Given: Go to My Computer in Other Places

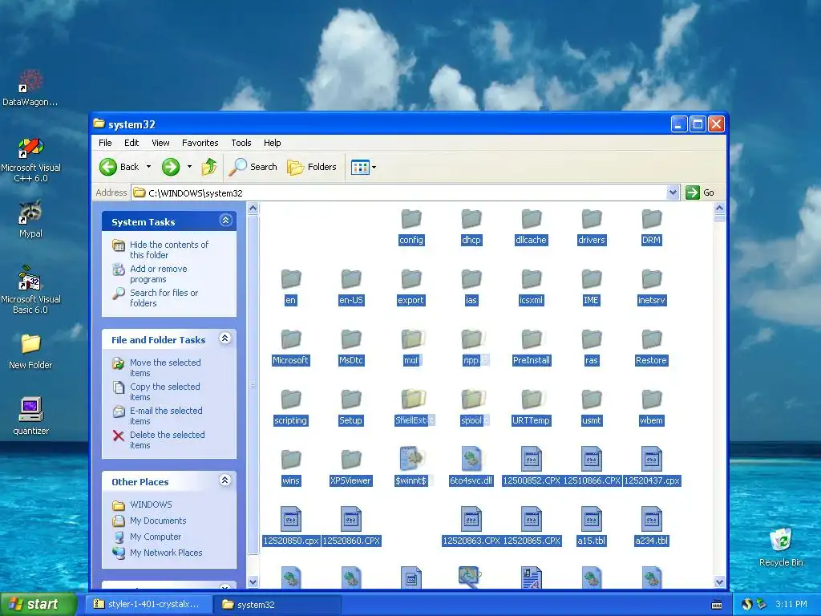Looking at the screenshot, I should click(x=155, y=537).
